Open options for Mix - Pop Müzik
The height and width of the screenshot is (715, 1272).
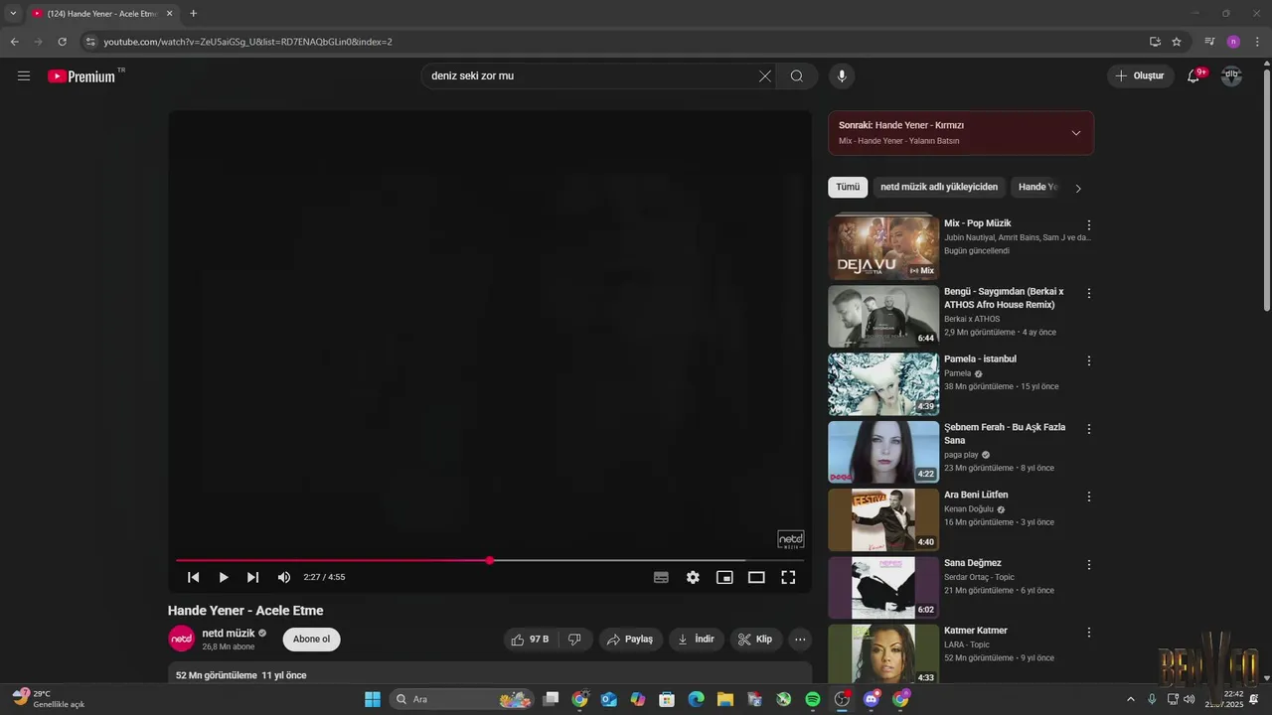coord(1089,225)
